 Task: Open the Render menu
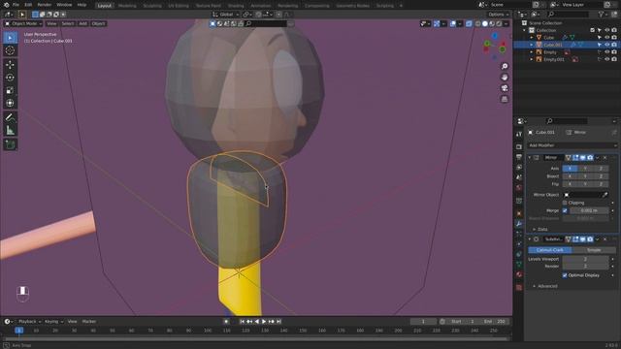[x=45, y=5]
